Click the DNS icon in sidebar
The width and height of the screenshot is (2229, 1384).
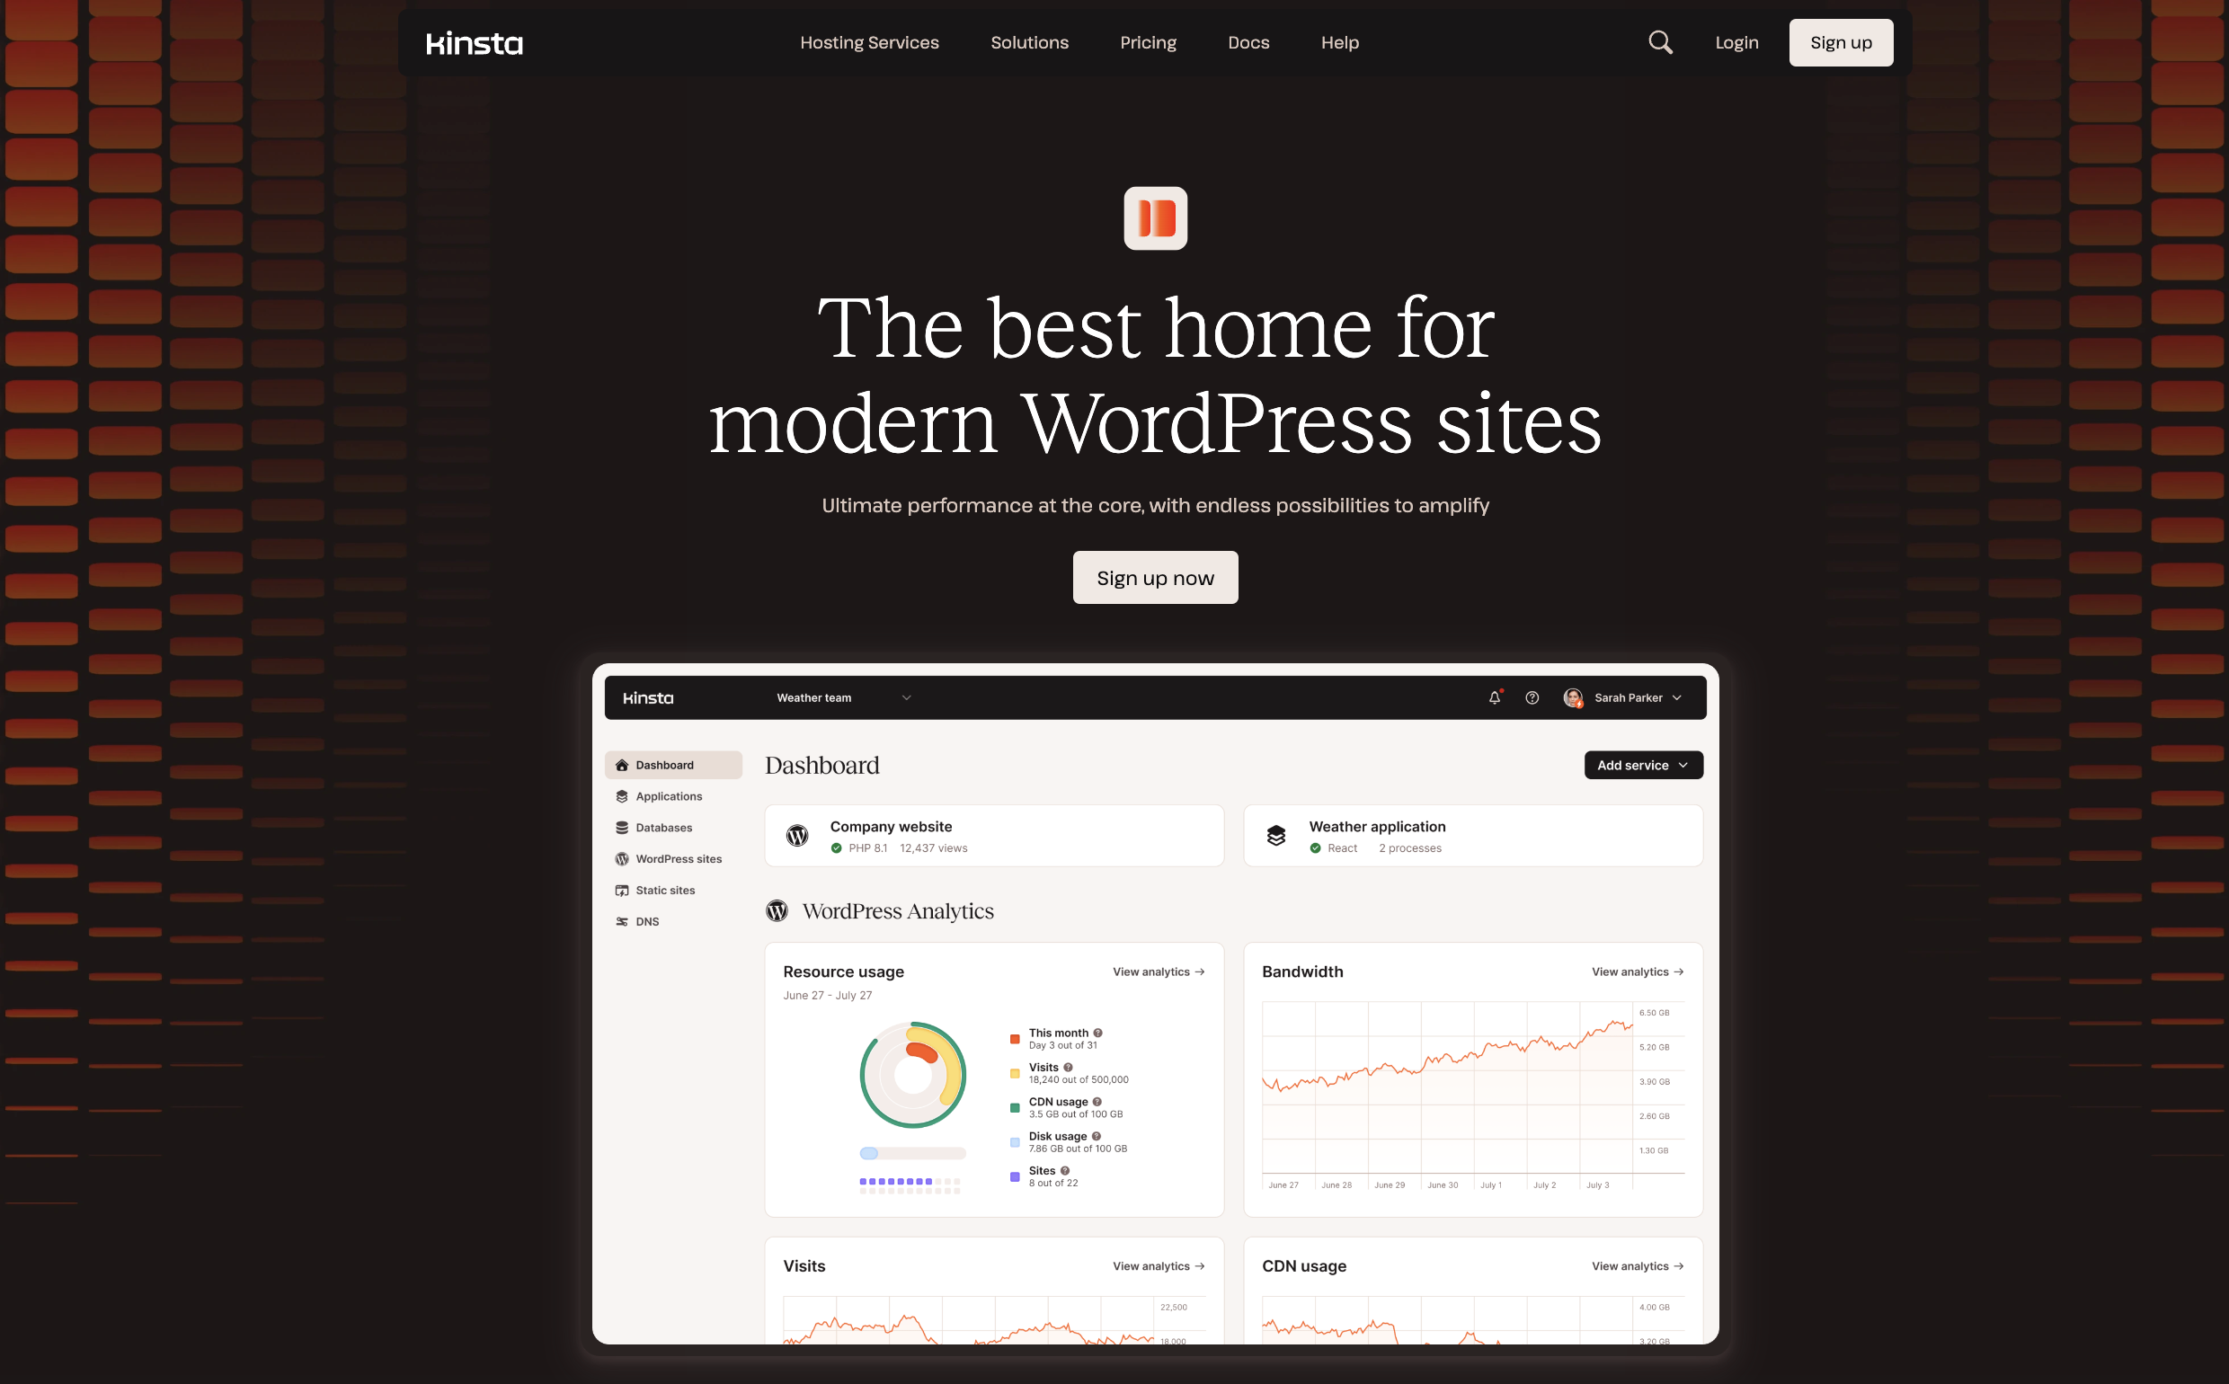tap(622, 921)
